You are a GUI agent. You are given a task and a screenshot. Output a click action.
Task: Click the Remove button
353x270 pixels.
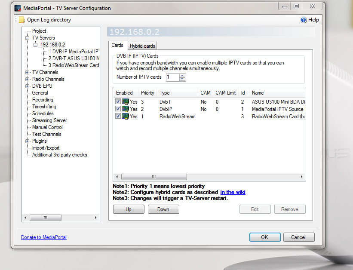pyautogui.click(x=290, y=209)
